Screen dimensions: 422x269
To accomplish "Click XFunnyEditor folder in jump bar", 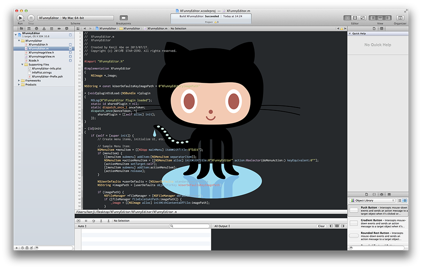I will pos(130,28).
